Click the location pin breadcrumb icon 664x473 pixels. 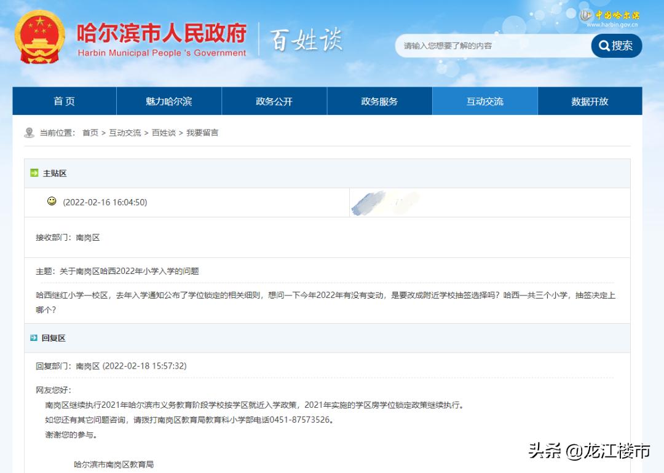tap(27, 132)
